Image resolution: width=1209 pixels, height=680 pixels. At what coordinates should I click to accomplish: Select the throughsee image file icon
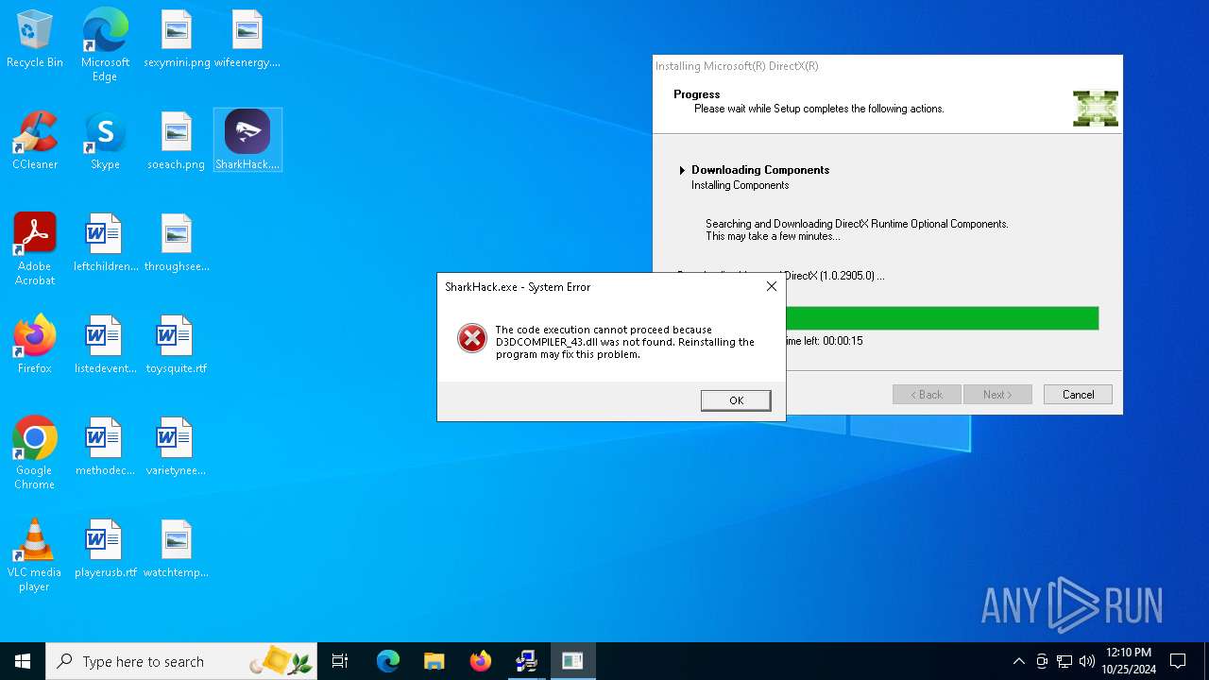(x=177, y=242)
